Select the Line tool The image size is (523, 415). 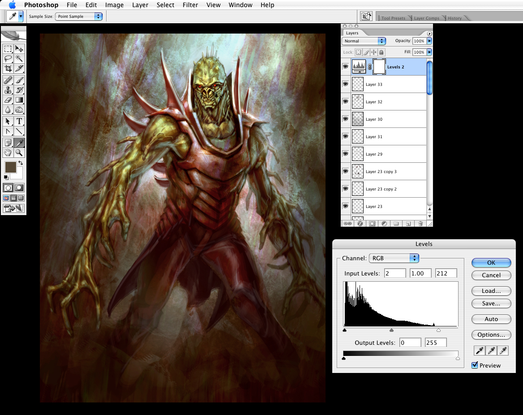pyautogui.click(x=19, y=131)
